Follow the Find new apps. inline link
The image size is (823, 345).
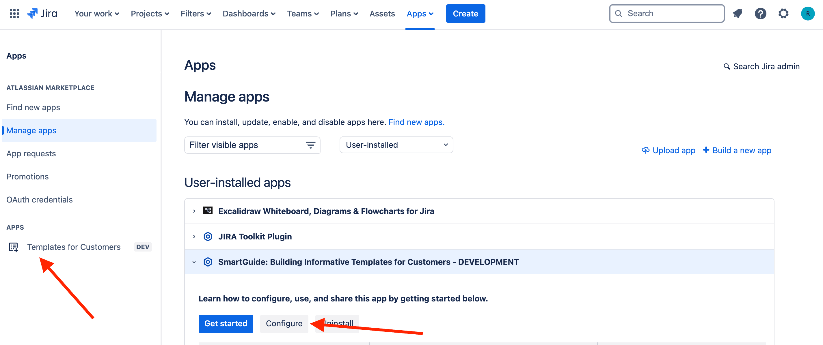pos(416,122)
